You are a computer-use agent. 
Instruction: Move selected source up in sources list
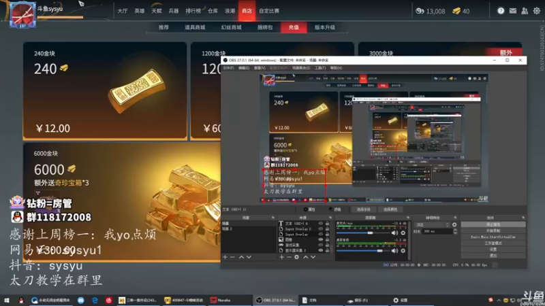[x=305, y=257]
